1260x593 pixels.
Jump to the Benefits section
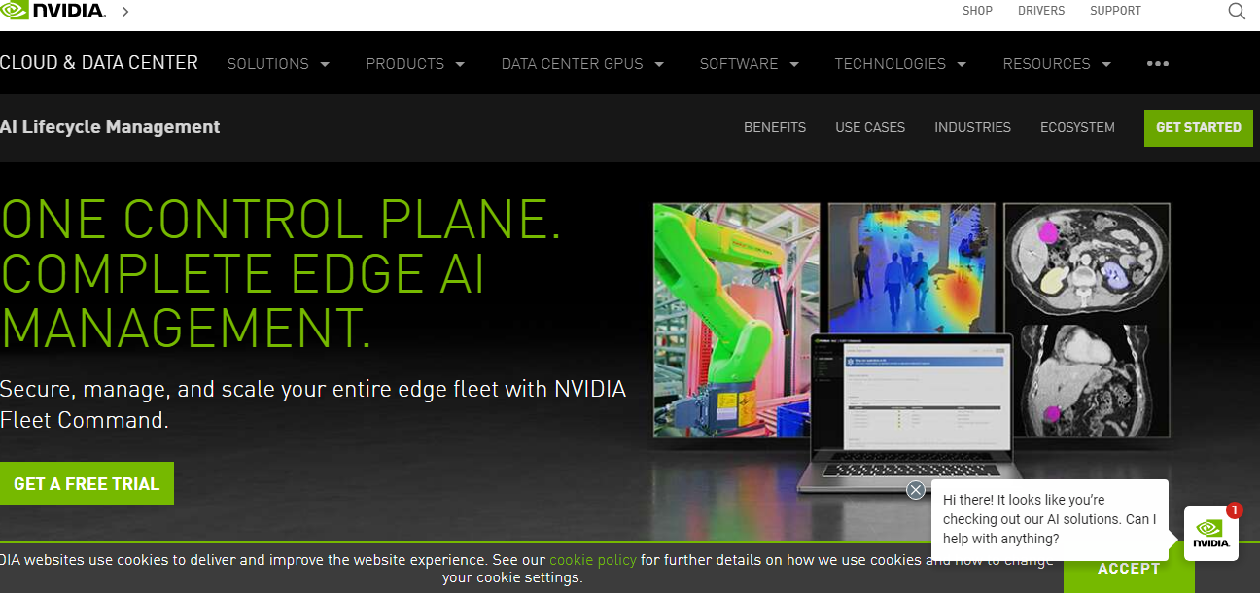tap(775, 127)
